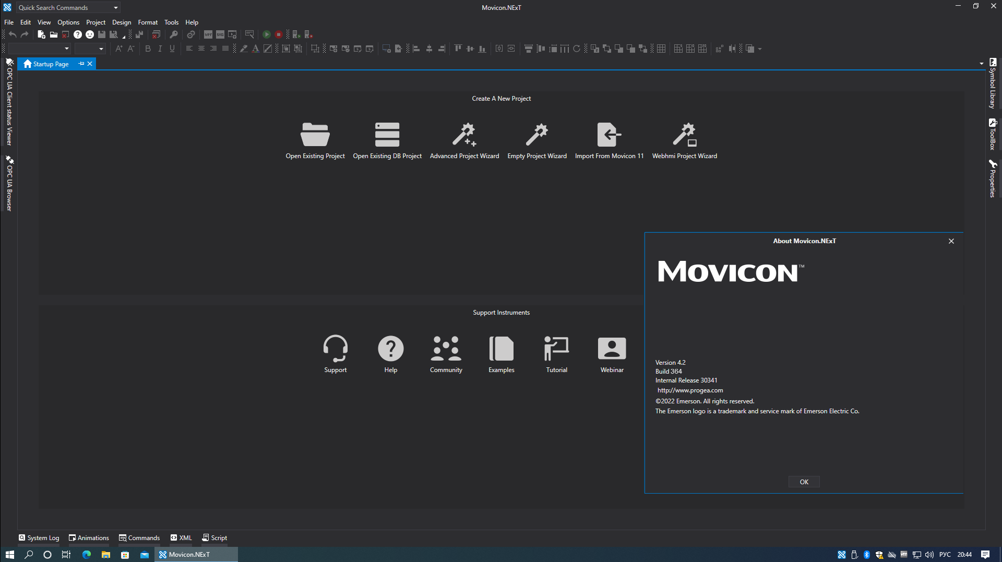Click the Save diskette toolbar icon
This screenshot has width=1002, height=562.
(x=102, y=34)
